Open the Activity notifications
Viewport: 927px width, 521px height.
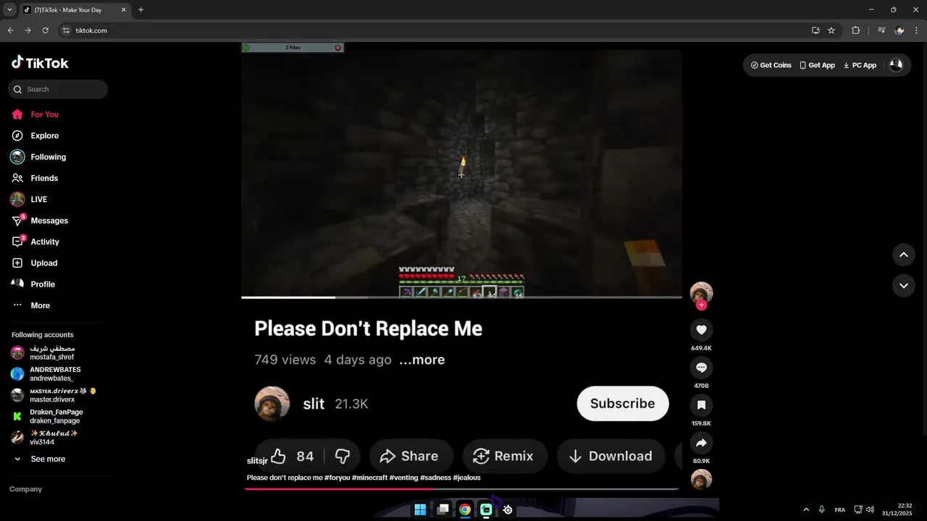pyautogui.click(x=35, y=242)
